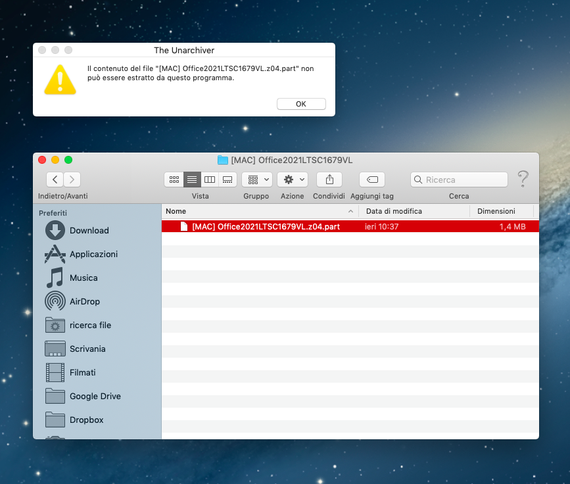Screen dimensions: 570x484
Task: Sort files by Dimensioni column
Action: (x=502, y=211)
